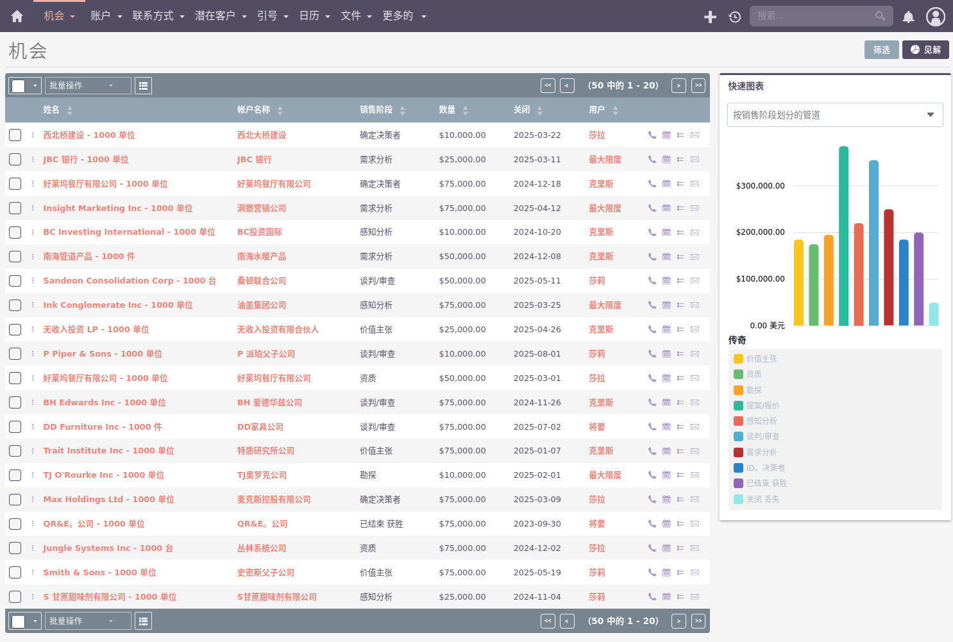Schedule meeting for Sandeon Consolidation Corp row
The image size is (953, 642).
click(666, 281)
